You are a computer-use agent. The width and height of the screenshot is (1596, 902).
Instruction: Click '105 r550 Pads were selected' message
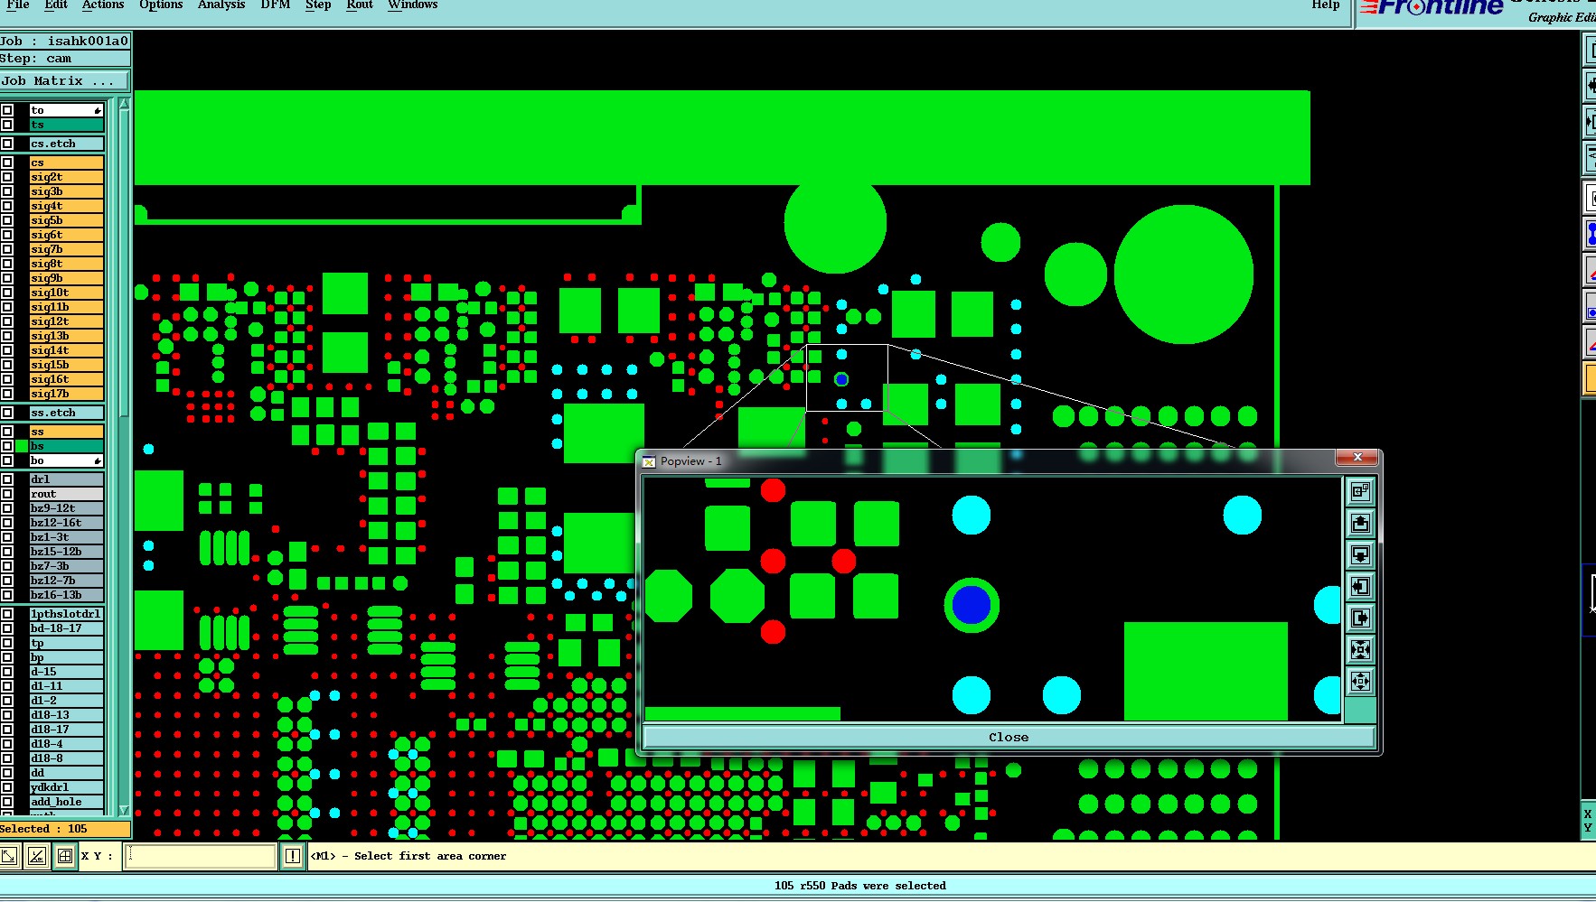tap(859, 886)
